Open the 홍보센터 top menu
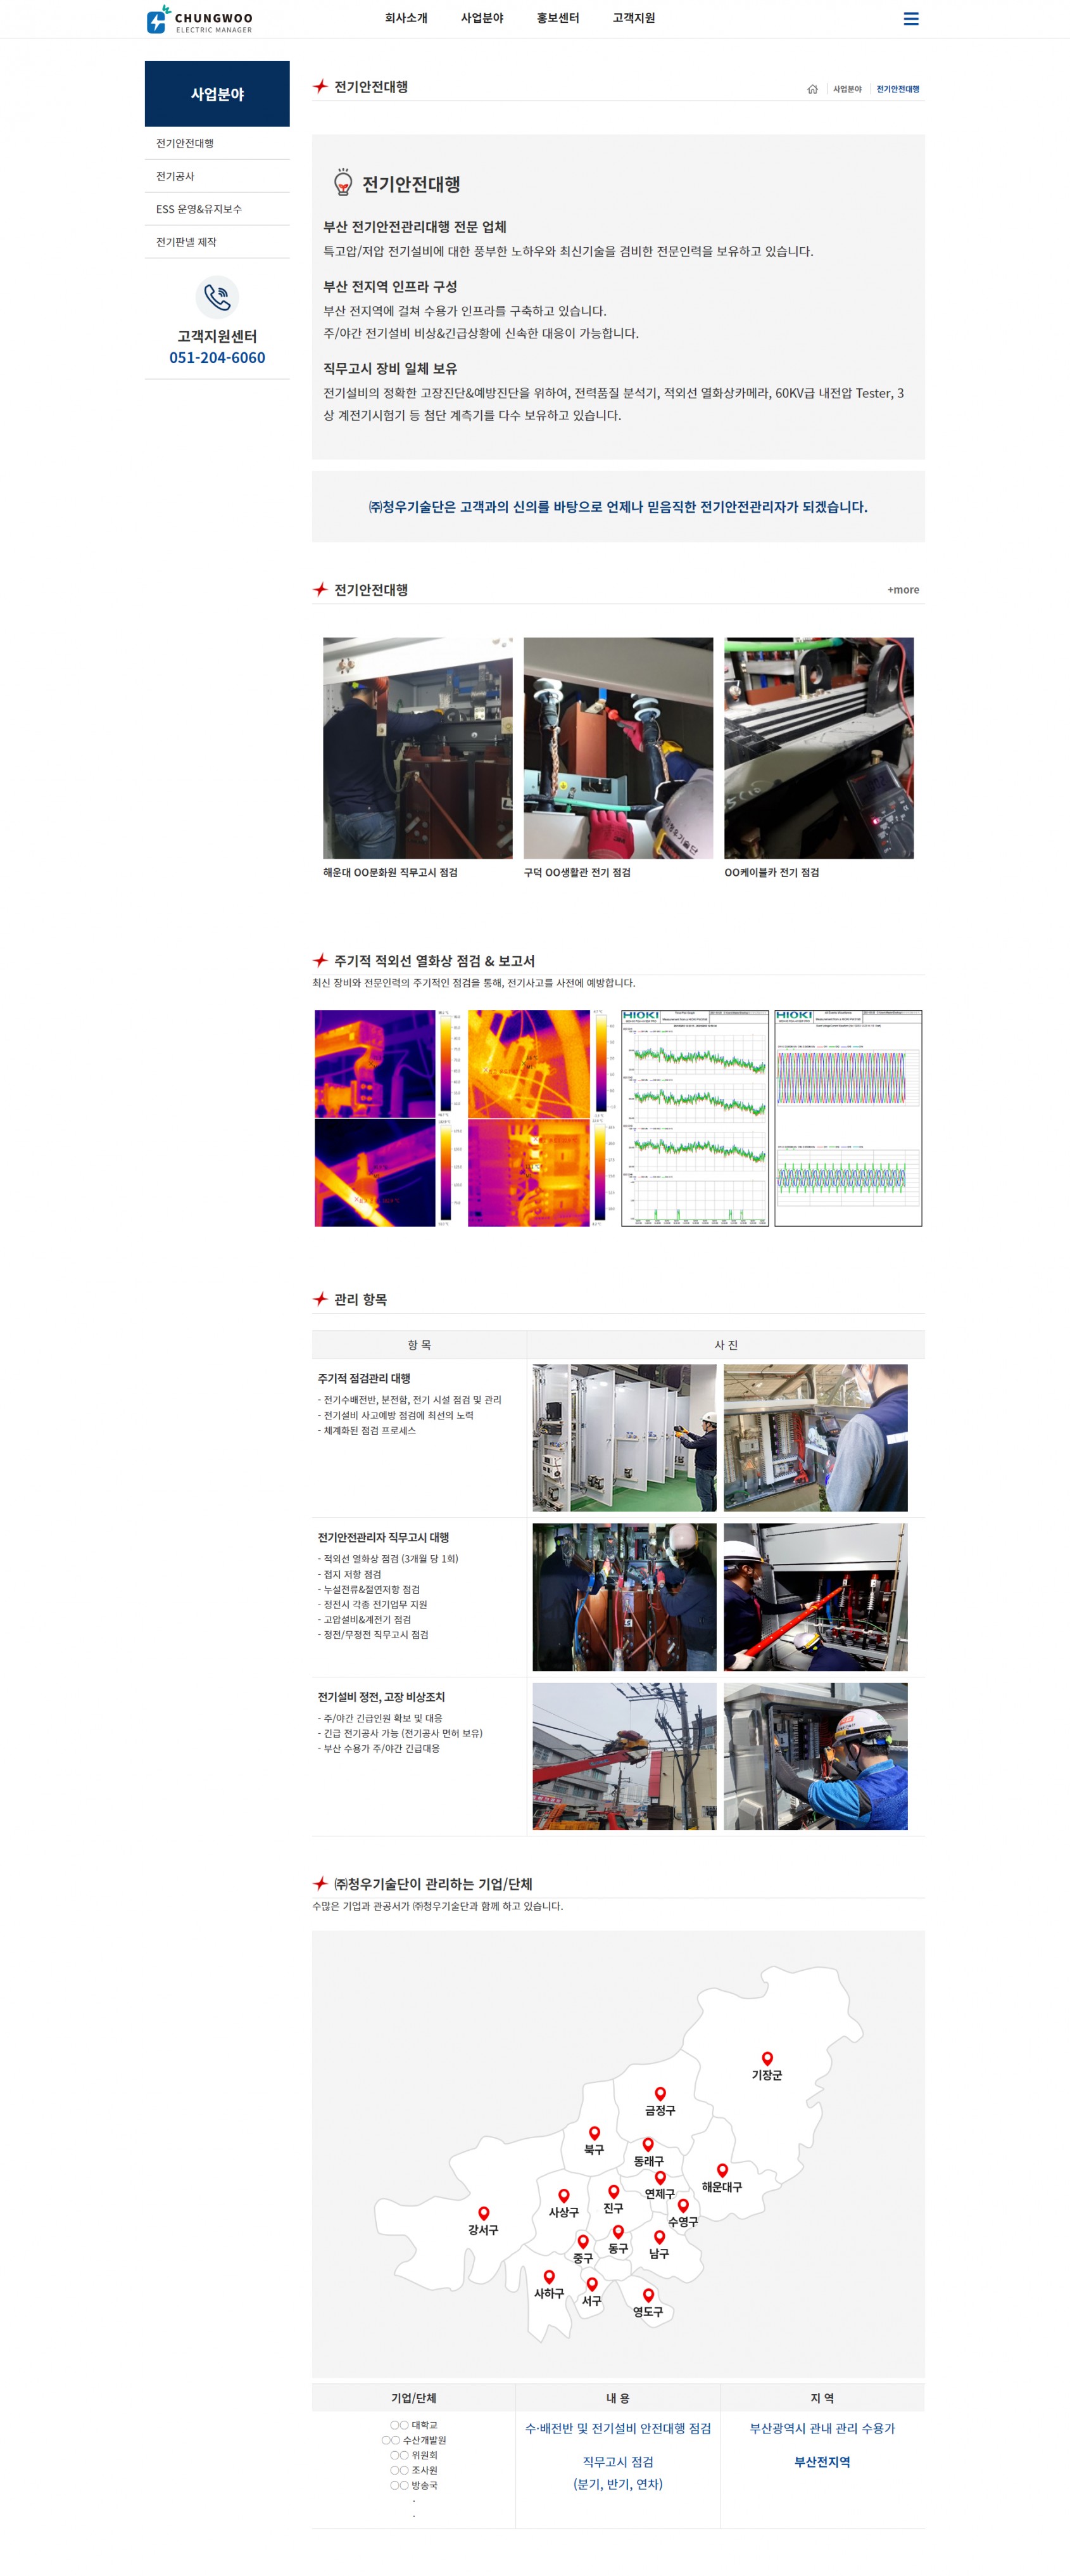1070x2576 pixels. [558, 18]
